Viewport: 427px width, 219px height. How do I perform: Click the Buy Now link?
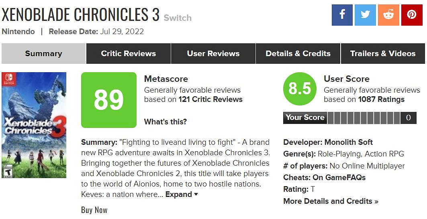tap(94, 210)
